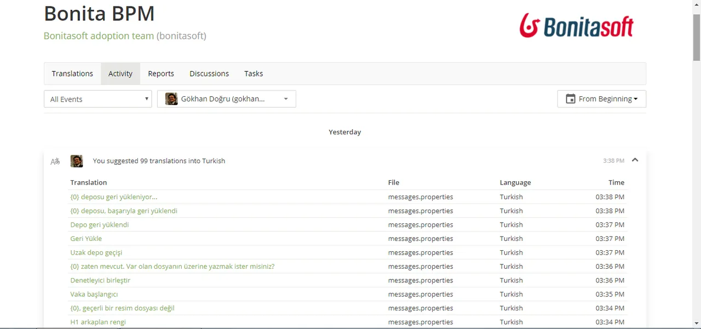Click the translation activity icon
This screenshot has height=329, width=701.
click(x=55, y=161)
